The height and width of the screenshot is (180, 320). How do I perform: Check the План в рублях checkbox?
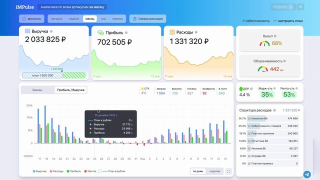point(100,171)
